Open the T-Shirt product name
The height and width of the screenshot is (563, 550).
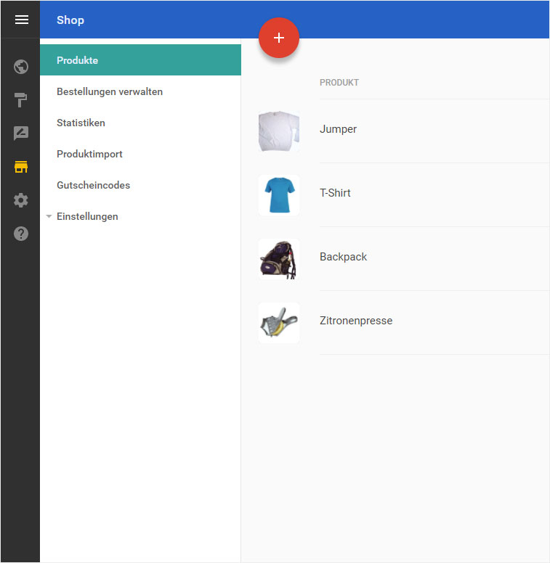335,193
